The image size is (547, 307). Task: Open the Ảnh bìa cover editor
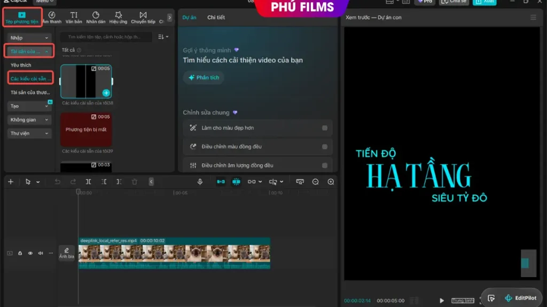click(66, 253)
